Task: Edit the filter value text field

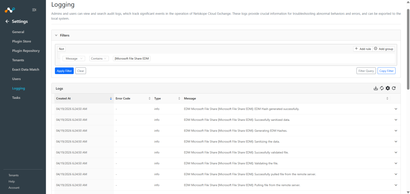Action: coord(132,59)
